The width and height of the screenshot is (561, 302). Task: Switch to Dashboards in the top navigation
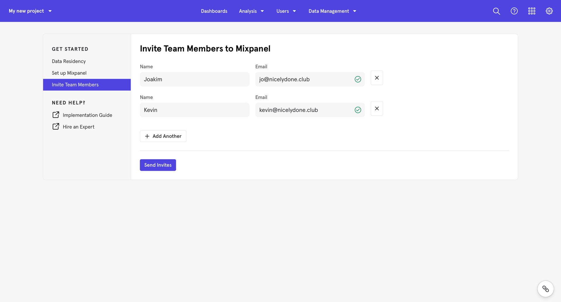tap(214, 11)
